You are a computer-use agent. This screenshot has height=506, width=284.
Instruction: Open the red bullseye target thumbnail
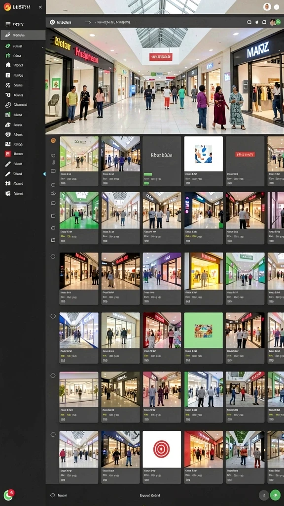click(162, 449)
